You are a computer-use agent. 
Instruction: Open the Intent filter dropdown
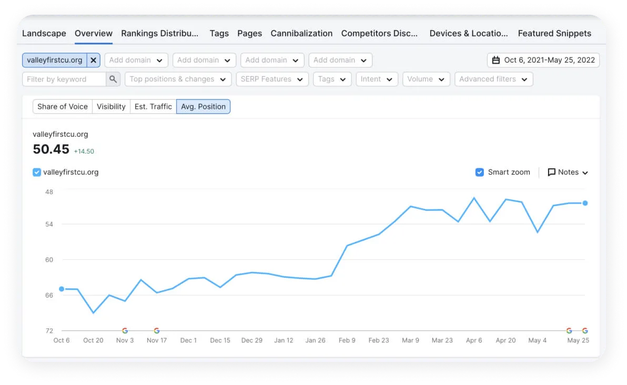click(377, 79)
